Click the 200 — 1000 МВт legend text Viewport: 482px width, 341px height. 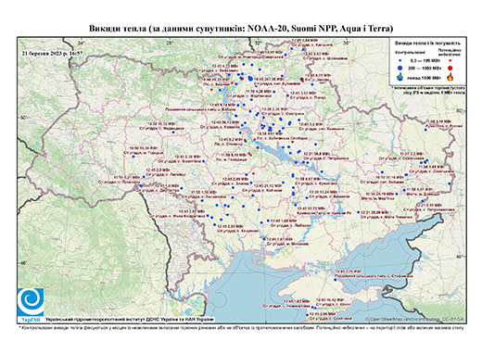[425, 68]
